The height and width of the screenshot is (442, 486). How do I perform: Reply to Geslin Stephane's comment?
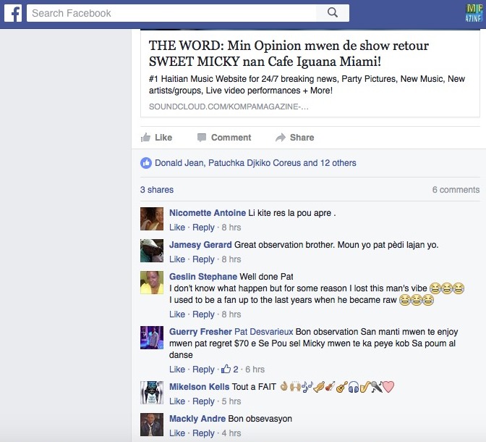203,314
